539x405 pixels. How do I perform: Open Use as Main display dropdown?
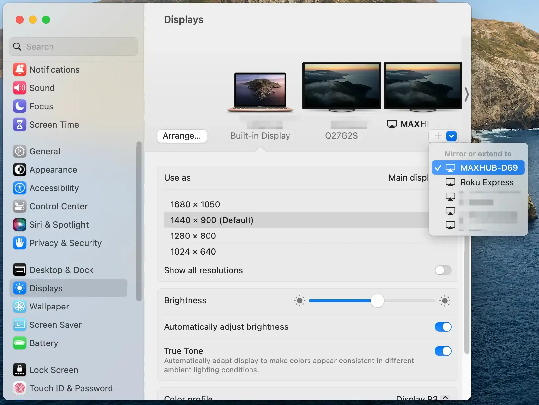tap(409, 178)
